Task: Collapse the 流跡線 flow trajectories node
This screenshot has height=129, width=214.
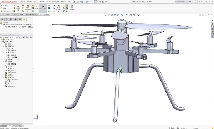Action: point(4,62)
